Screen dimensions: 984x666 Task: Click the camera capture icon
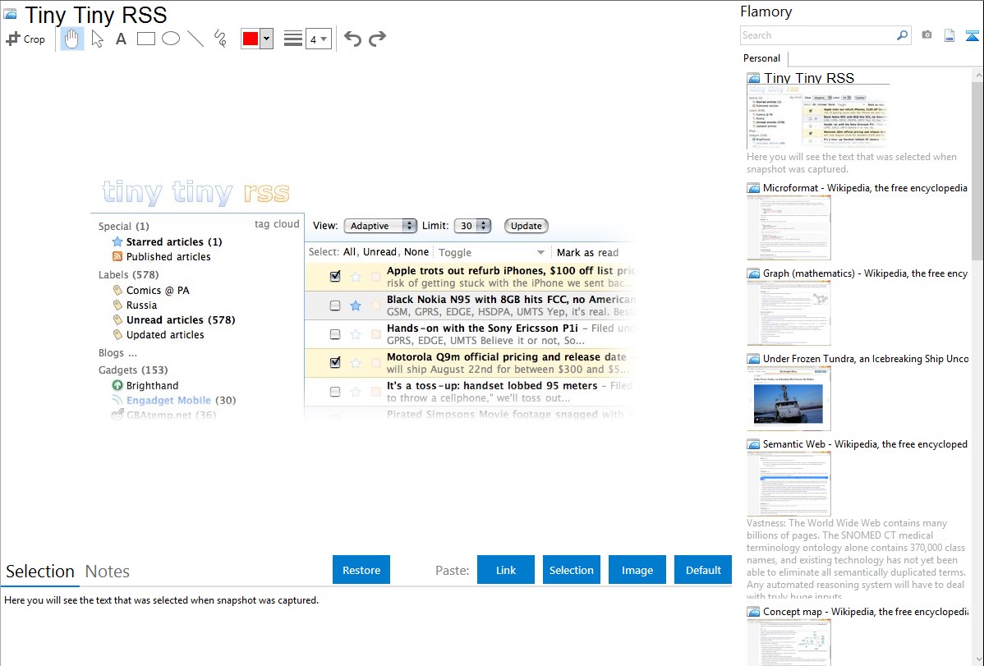point(927,35)
